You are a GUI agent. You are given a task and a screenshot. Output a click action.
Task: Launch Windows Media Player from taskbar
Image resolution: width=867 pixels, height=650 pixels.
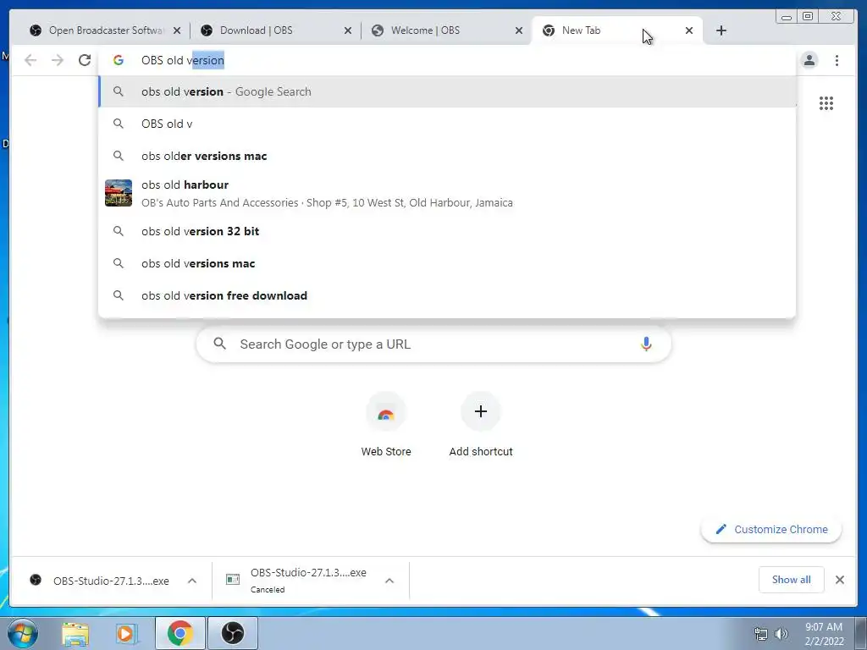[127, 633]
